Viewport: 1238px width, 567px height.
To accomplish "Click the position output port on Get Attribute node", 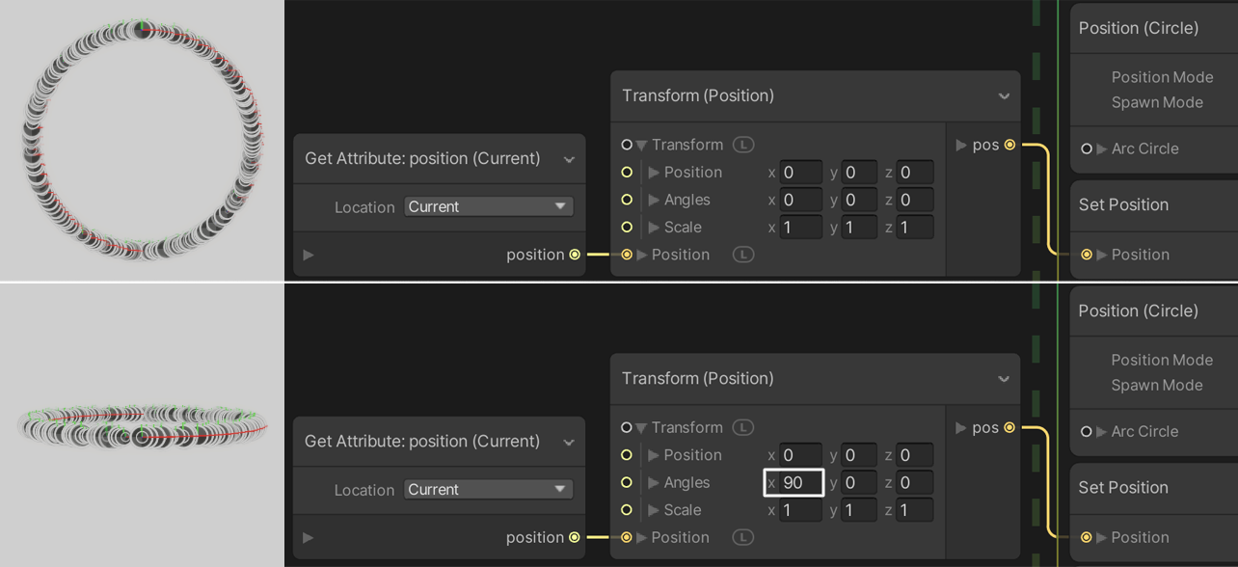I will click(576, 255).
